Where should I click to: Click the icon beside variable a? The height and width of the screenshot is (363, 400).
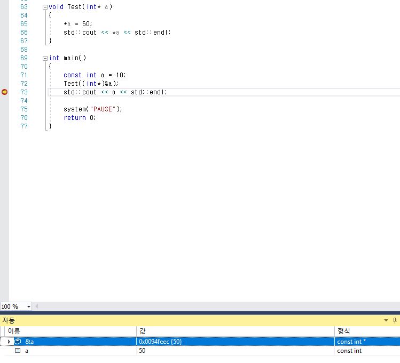(x=18, y=351)
